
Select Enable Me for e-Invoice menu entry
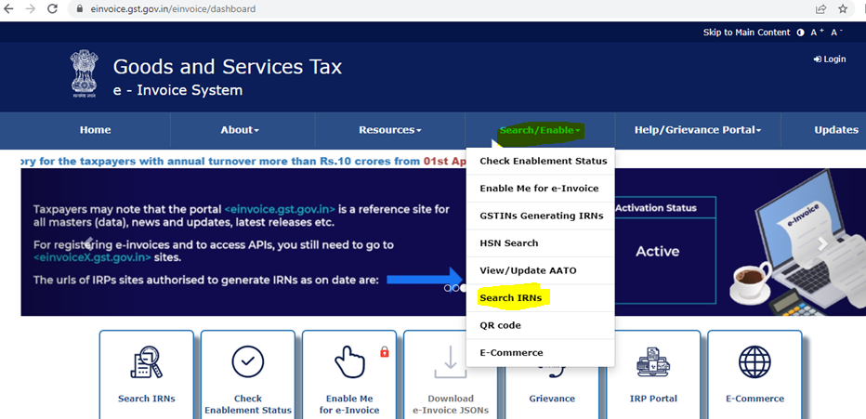coord(541,189)
